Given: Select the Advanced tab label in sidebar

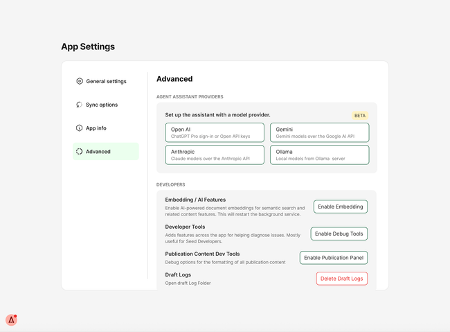Looking at the screenshot, I should click(x=98, y=152).
